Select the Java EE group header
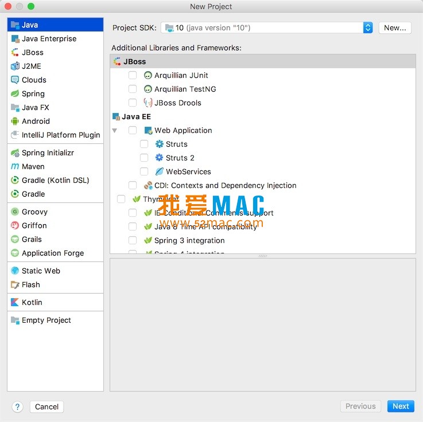The image size is (423, 422). (x=263, y=116)
